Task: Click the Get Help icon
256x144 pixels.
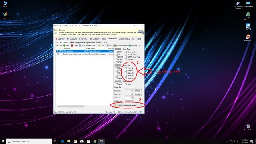Action: 130,46
